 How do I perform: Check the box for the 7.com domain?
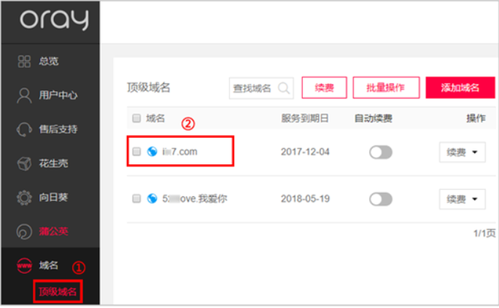pos(136,152)
